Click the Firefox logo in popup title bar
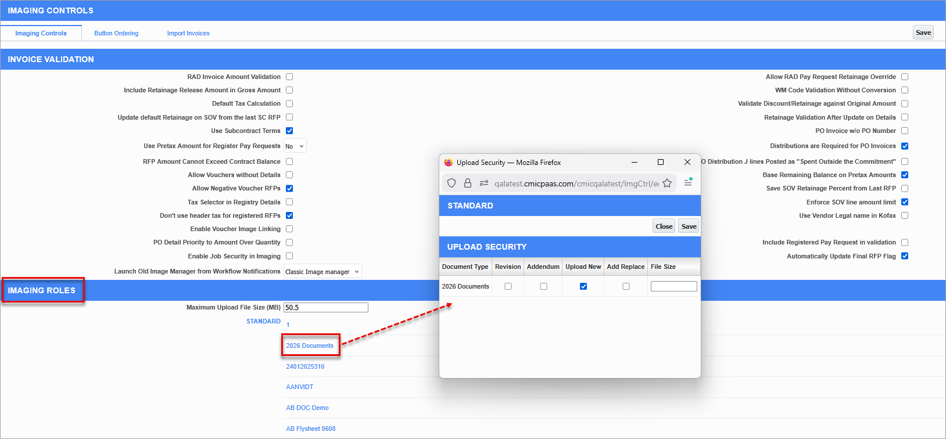 point(448,163)
